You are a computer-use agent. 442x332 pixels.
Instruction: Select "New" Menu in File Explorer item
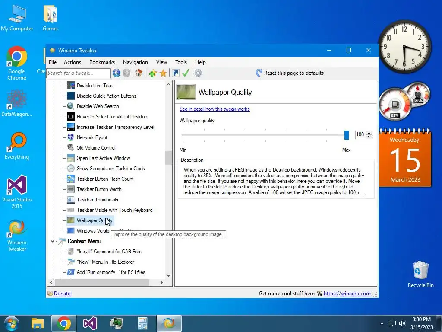105,262
